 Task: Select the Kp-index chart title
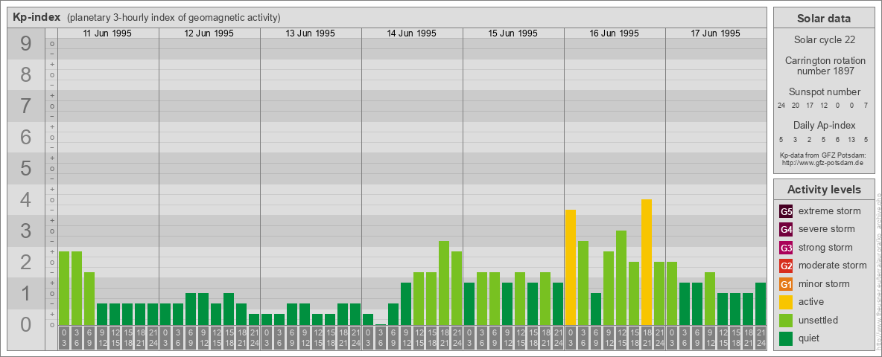pos(37,17)
